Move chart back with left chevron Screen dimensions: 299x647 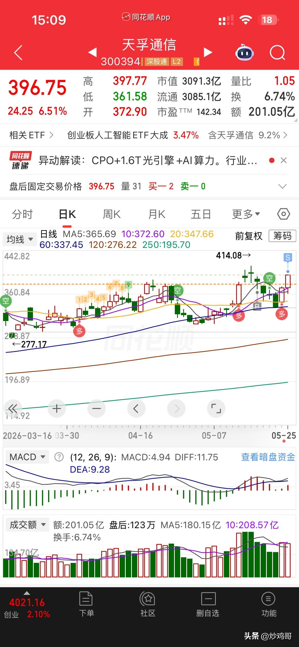(136, 409)
